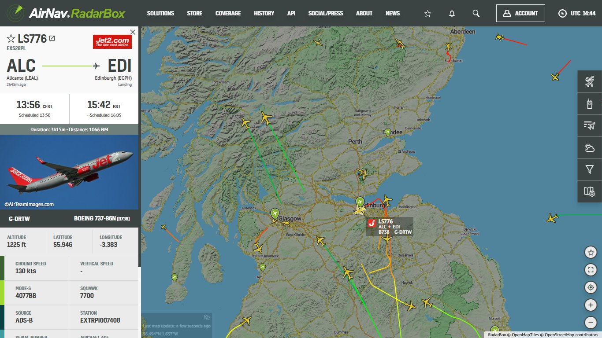Select the ATC radio icon in sidebar
Viewport: 602px width, 338px height.
(x=589, y=103)
